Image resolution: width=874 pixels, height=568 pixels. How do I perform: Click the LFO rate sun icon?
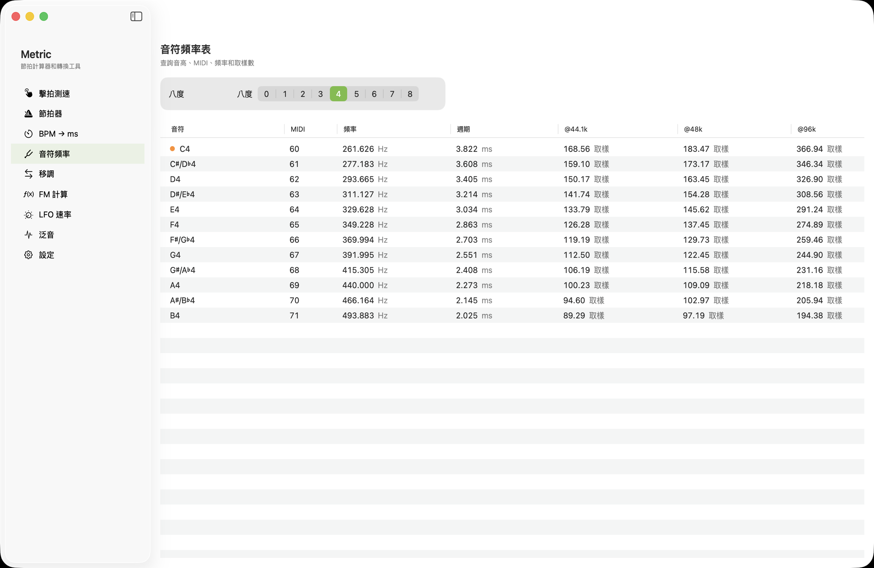tap(29, 215)
